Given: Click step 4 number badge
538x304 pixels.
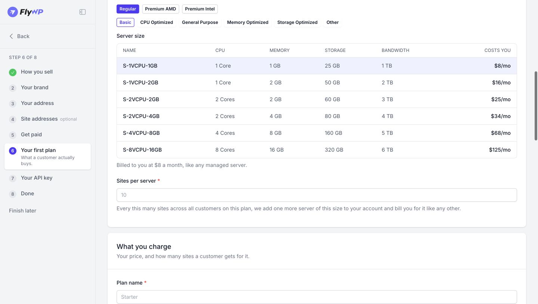Looking at the screenshot, I should coord(13,120).
